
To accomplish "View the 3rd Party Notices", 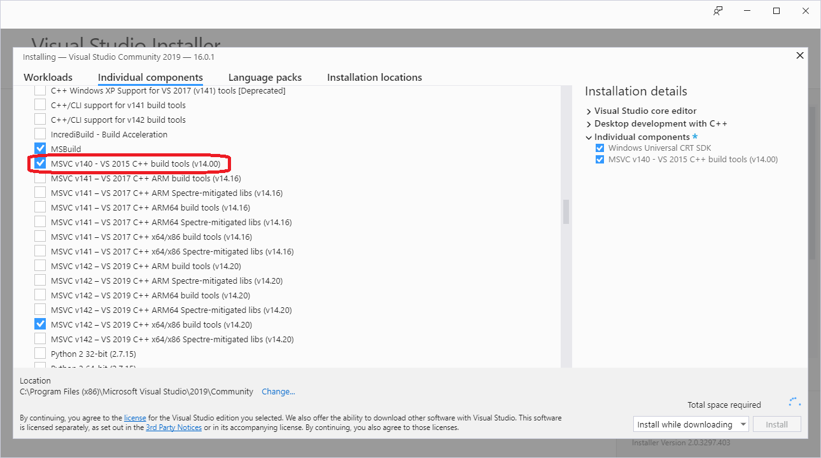I will pos(174,427).
